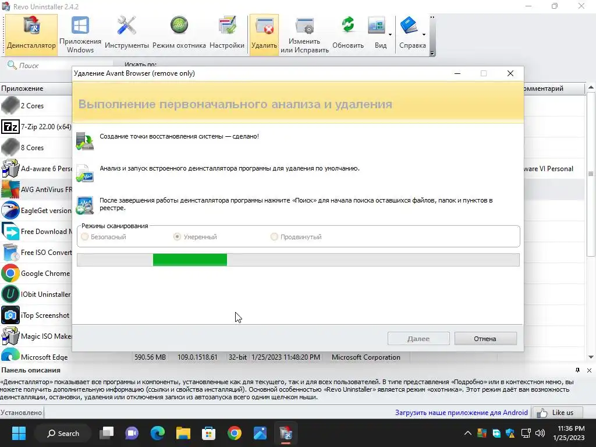The width and height of the screenshot is (596, 447).
Task: Expand the Справка dropdown arrow
Action: click(424, 34)
